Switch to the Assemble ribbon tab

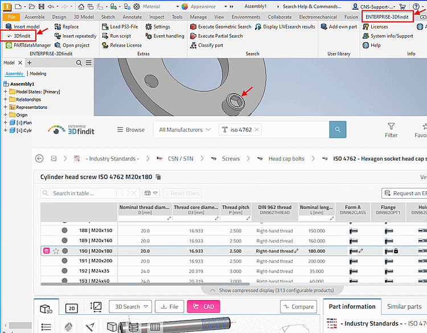click(x=35, y=17)
